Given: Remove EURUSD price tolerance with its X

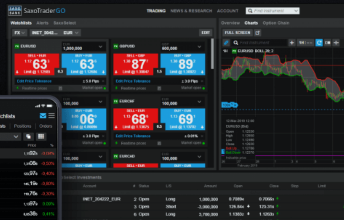Looking at the screenshot, I should 103,81.
